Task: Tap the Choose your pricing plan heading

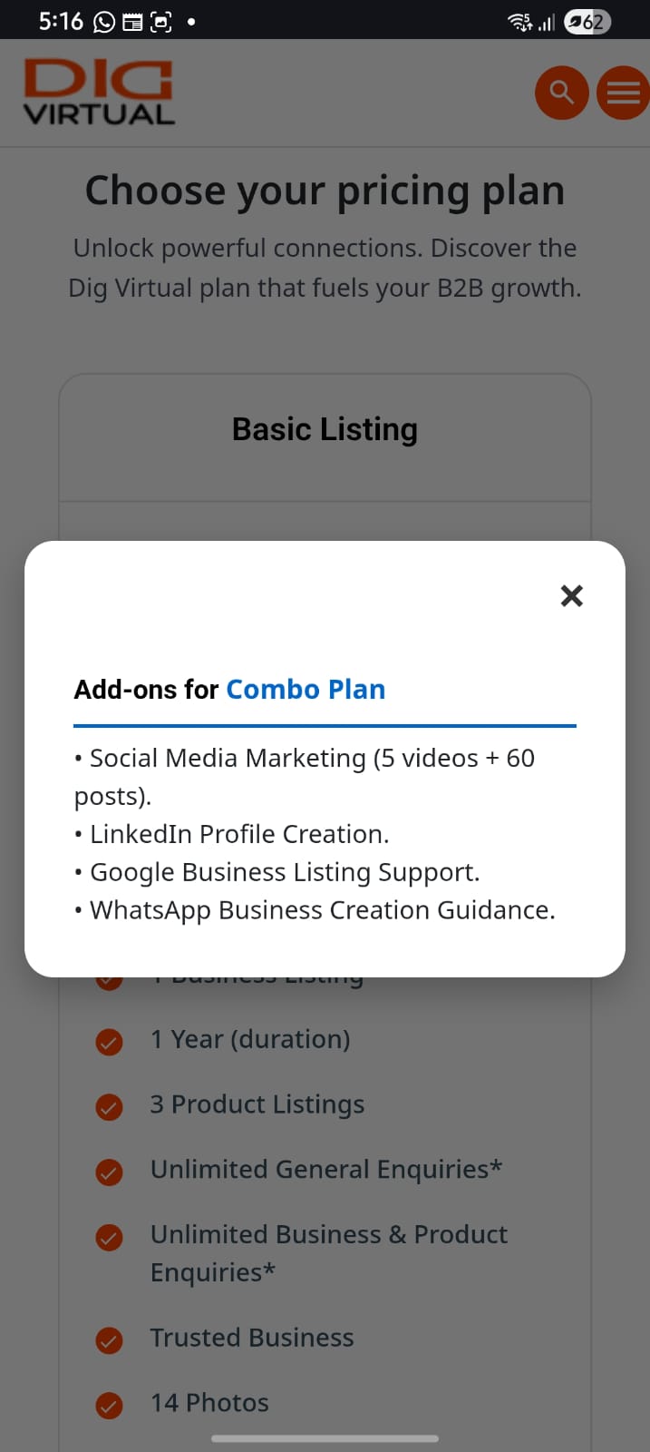Action: coord(325,191)
